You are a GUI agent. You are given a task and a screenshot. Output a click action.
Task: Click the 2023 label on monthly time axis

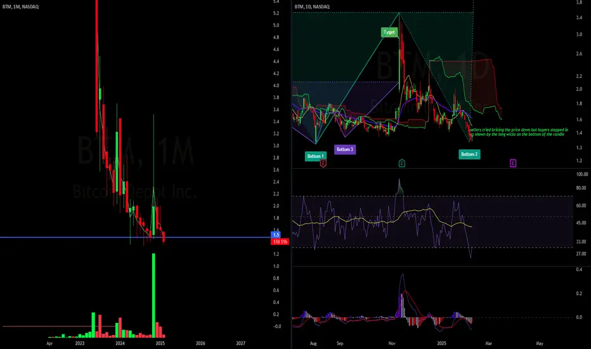pos(79,343)
